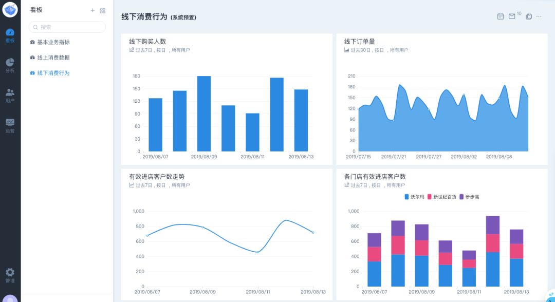Go to the 分析 analysis section
Viewport: 555px width, 302px height.
pos(10,65)
